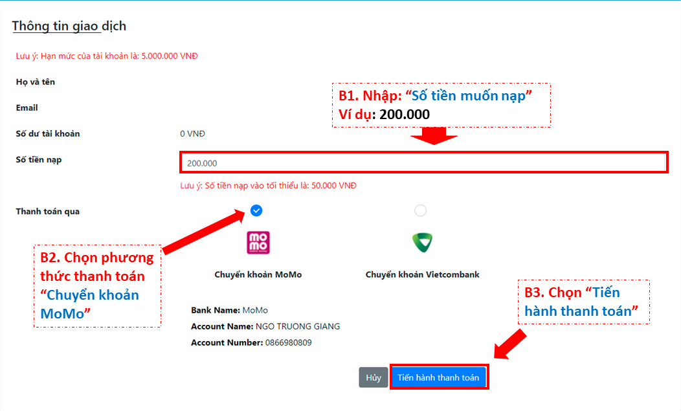The image size is (681, 411).
Task: Click the "Thanh toán qua" label
Action: (48, 212)
